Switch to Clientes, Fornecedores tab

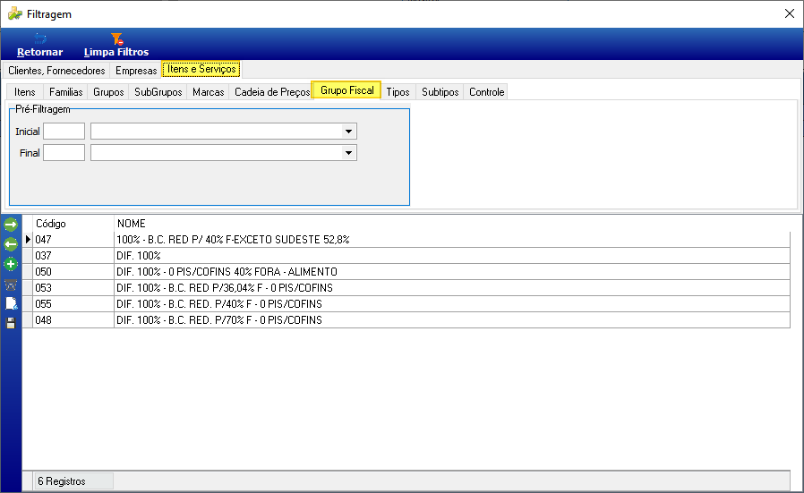click(x=56, y=71)
